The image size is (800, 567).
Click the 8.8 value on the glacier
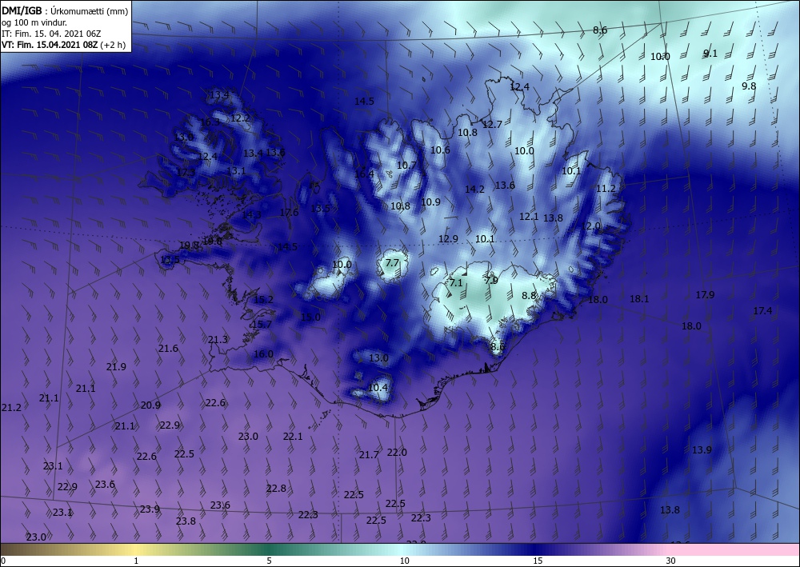[529, 295]
